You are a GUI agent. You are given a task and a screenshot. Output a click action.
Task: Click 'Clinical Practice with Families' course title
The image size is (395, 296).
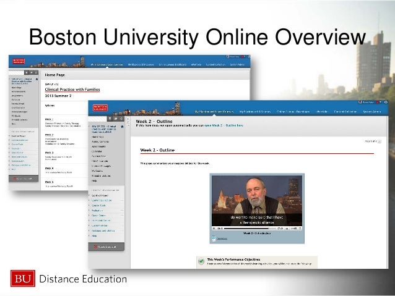click(72, 90)
